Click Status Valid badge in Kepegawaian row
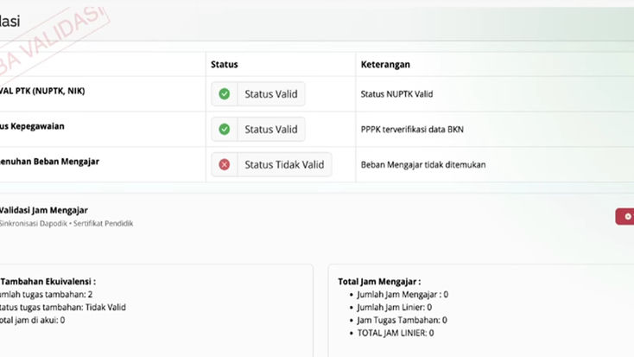The width and height of the screenshot is (634, 357). coord(258,129)
